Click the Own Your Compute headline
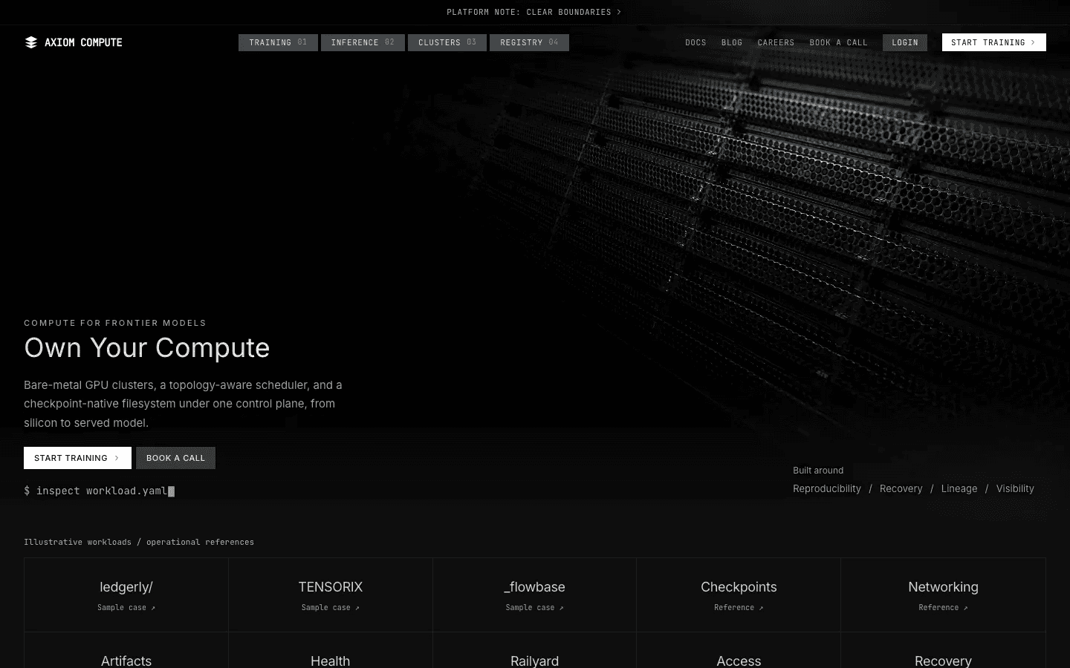This screenshot has width=1070, height=668. (x=147, y=347)
